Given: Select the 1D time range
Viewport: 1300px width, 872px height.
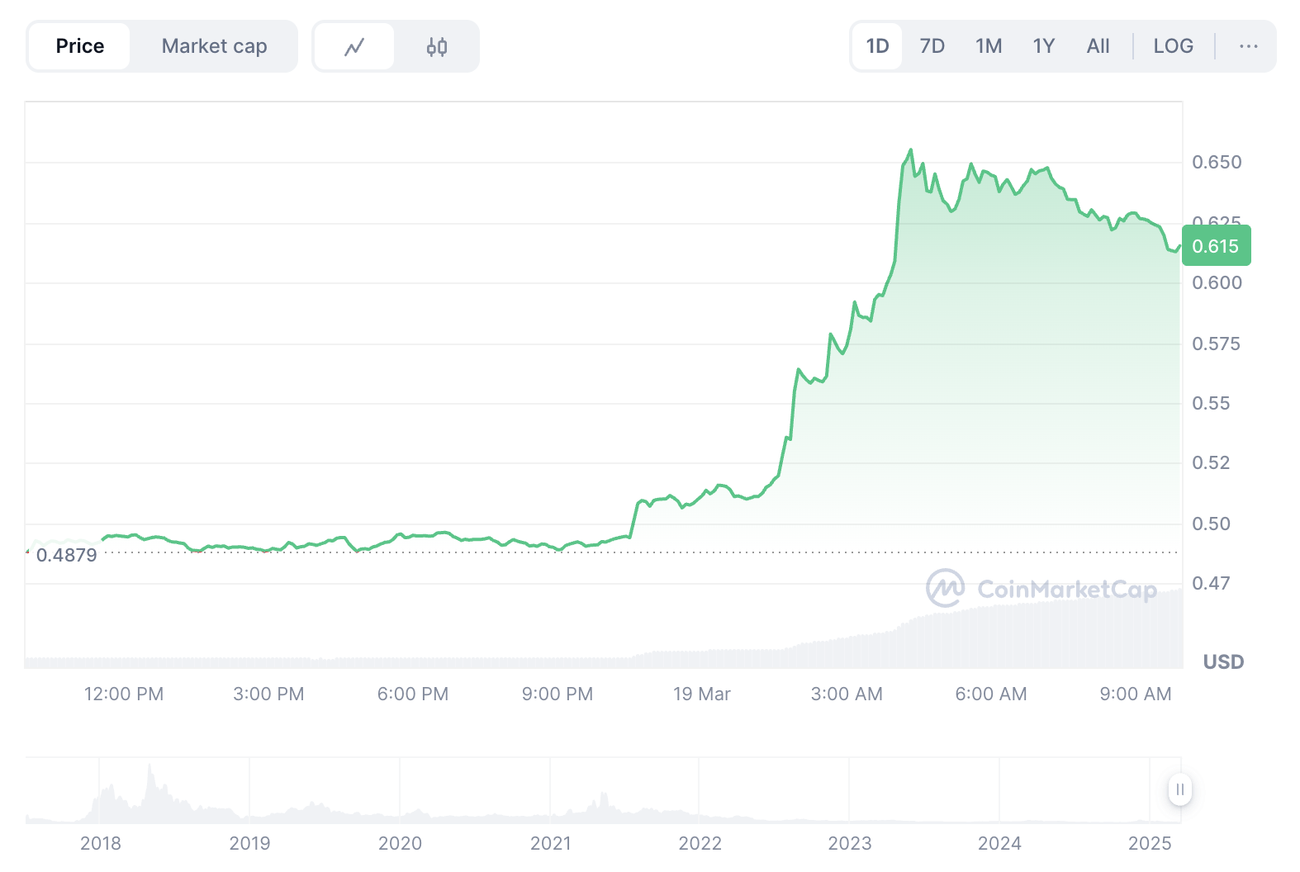Looking at the screenshot, I should 877,46.
